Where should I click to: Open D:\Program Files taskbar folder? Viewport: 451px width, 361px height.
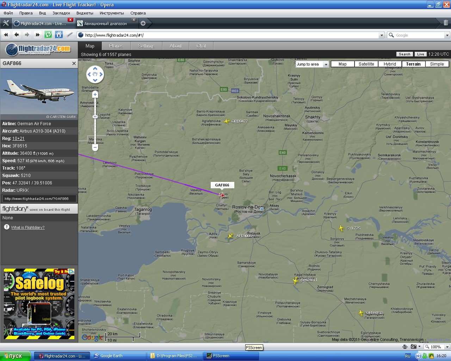click(x=175, y=356)
